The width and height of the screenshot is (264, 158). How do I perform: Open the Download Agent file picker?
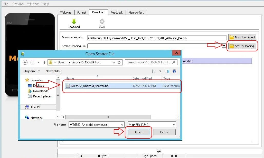click(242, 37)
